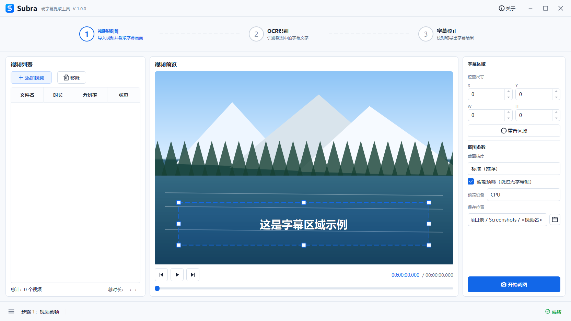Increase the X position value

pos(509,92)
